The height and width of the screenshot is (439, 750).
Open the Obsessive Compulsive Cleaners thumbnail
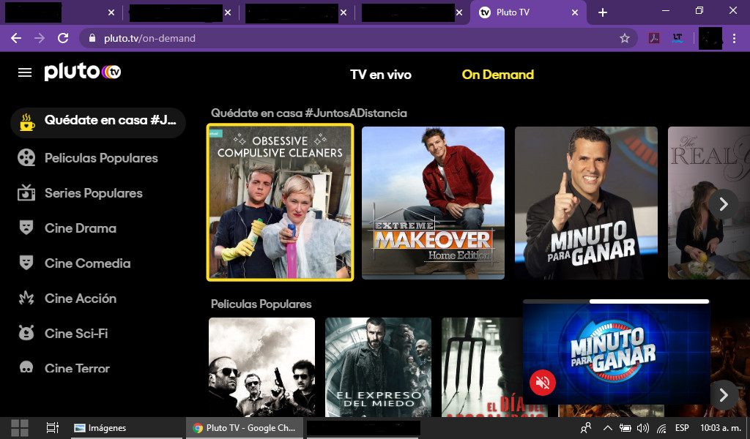[x=280, y=202]
